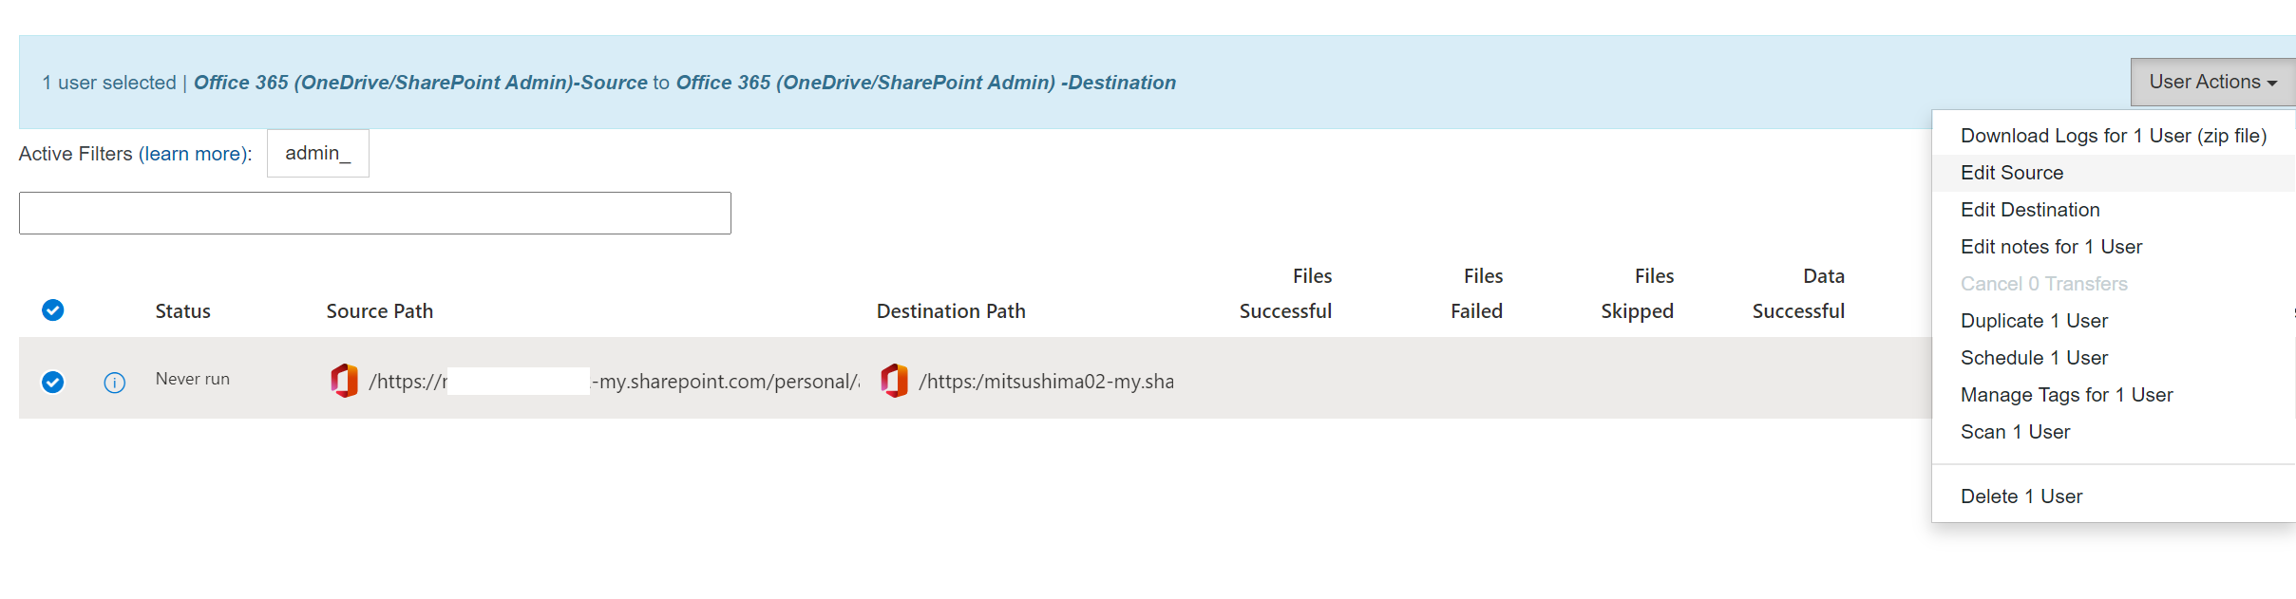Screen dimensions: 2296x599
Task: Choose Edit notes for 1 User
Action: (x=2051, y=247)
